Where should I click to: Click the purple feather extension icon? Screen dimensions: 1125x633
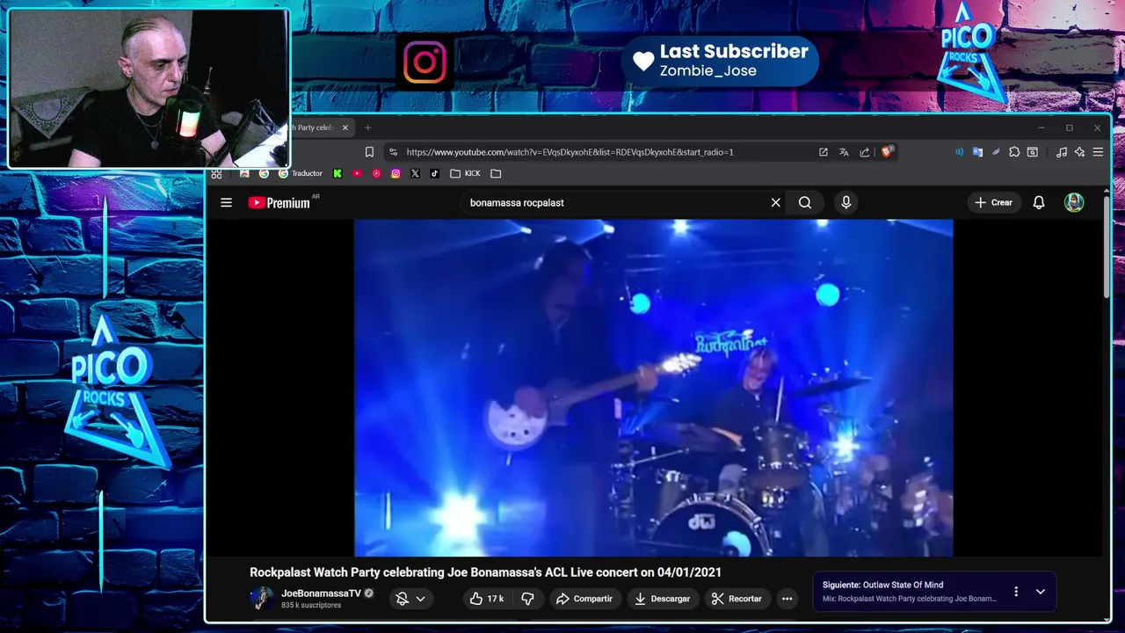(996, 152)
